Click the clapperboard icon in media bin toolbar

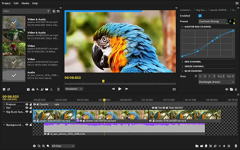[47, 89]
